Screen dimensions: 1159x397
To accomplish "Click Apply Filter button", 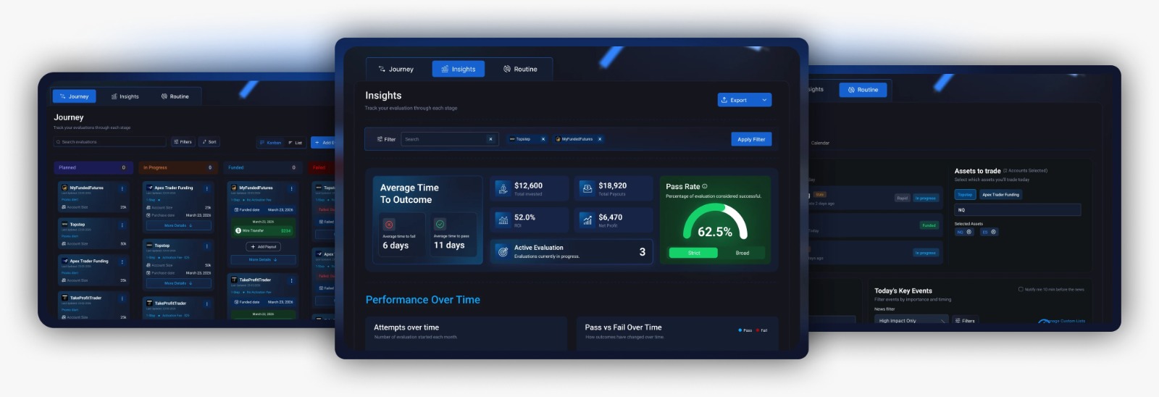I will click(x=751, y=139).
